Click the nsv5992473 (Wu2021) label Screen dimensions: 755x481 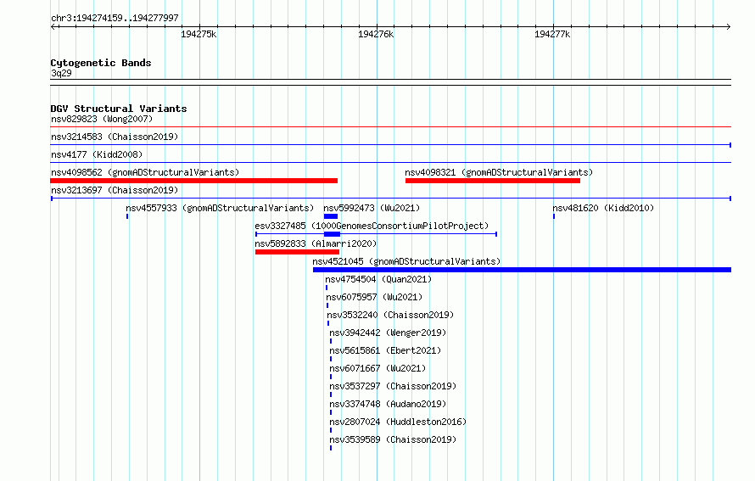pyautogui.click(x=372, y=208)
